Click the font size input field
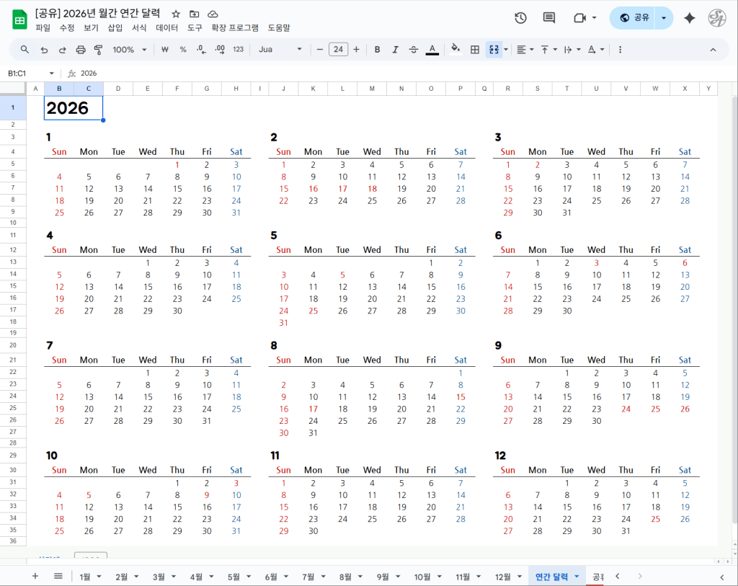 338,50
